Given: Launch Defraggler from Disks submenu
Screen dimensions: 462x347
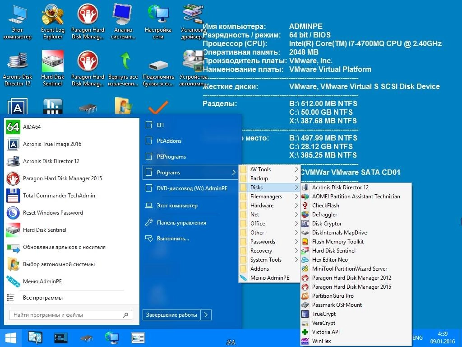Looking at the screenshot, I should point(356,215).
